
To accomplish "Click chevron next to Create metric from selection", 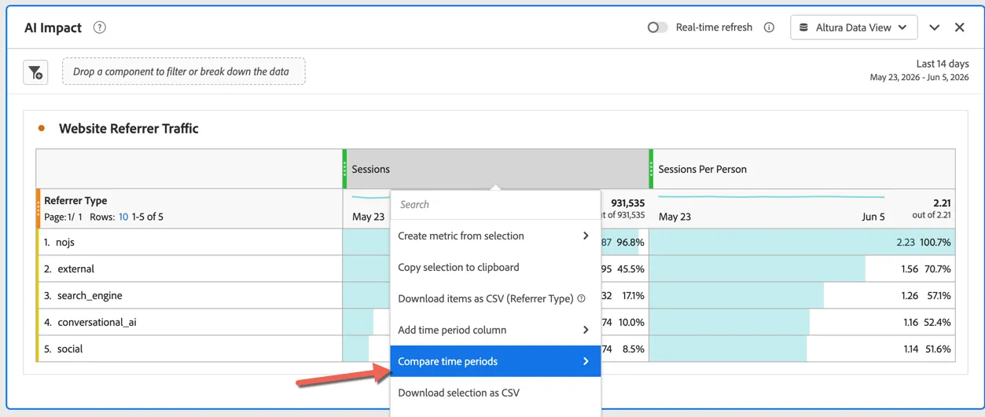I will [x=586, y=236].
